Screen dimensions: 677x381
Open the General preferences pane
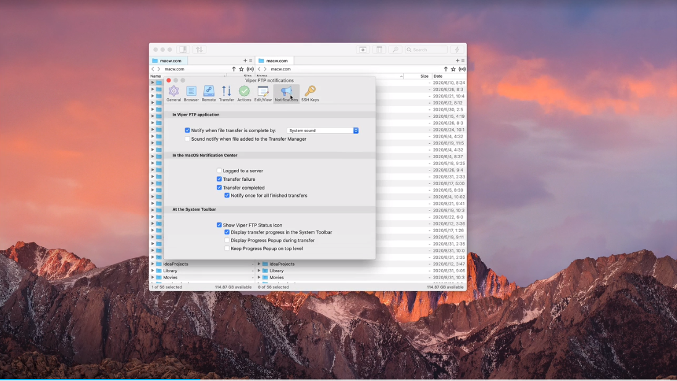tap(174, 93)
